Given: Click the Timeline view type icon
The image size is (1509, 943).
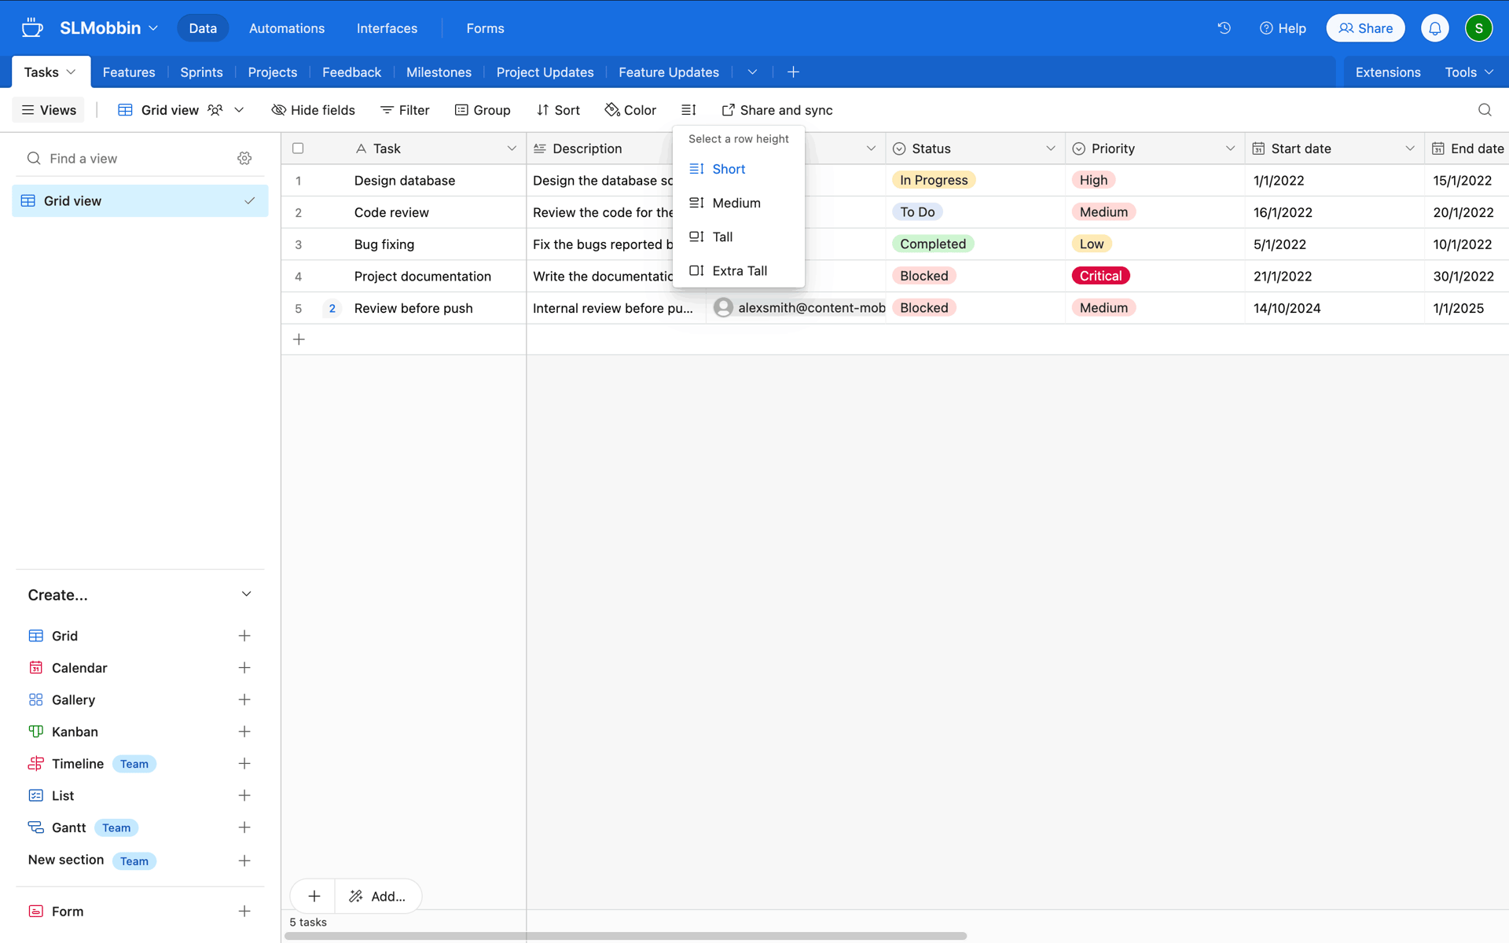Looking at the screenshot, I should click(35, 764).
